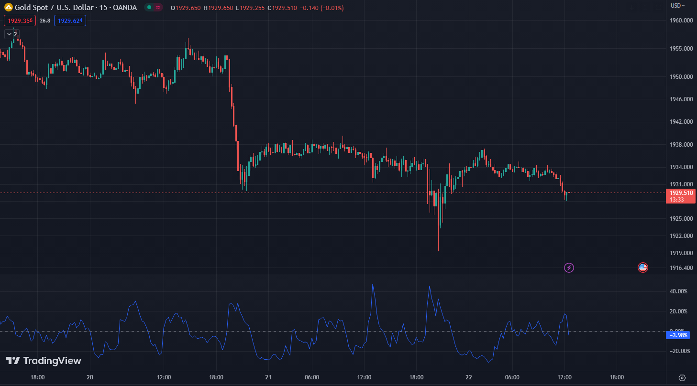
Task: Expand the collapsed indicators legend showing 2
Action: pyautogui.click(x=11, y=34)
